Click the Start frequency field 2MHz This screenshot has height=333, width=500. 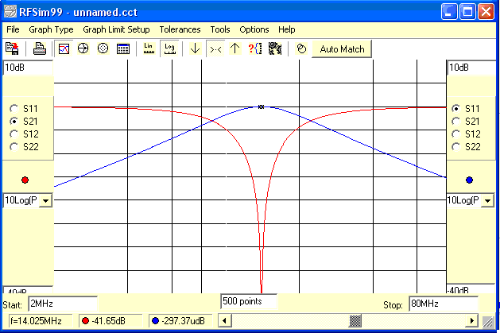(x=63, y=304)
